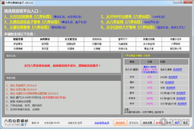Click the red announcement about game fault
This screenshot has width=194, height=129.
pos(62,65)
